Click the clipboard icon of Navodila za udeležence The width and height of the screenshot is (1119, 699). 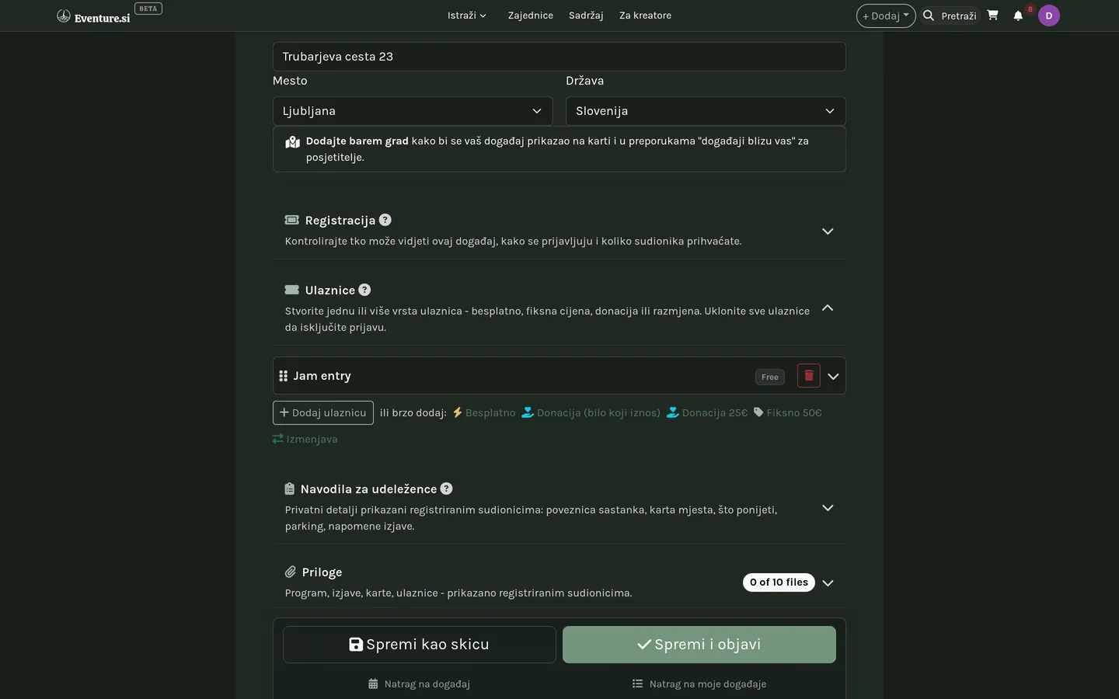coord(290,489)
